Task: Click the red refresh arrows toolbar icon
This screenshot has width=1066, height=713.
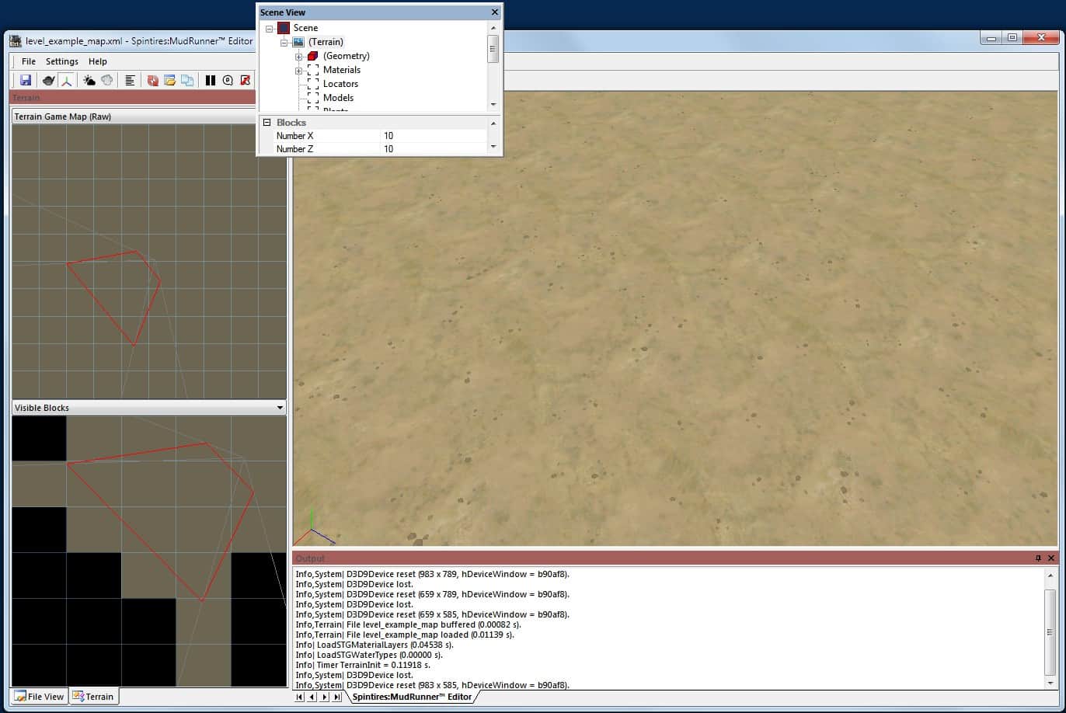Action: tap(153, 80)
